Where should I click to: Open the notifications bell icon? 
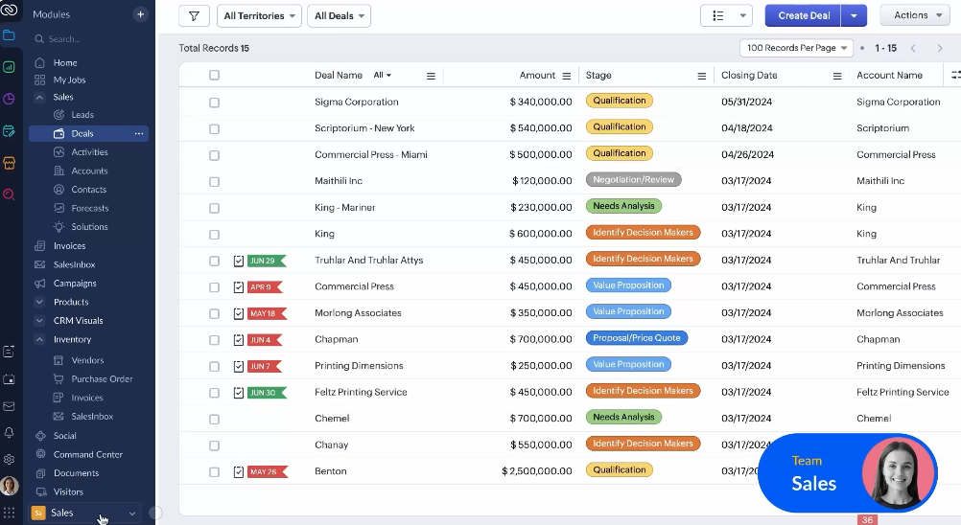click(10, 433)
